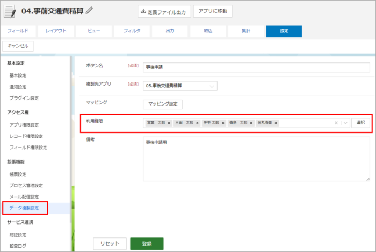Switch to the 出力 tab
The image size is (376, 252).
(170, 31)
